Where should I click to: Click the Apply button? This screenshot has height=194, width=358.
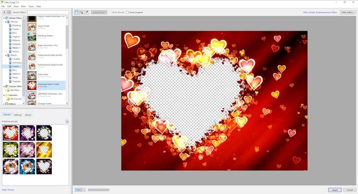(335, 190)
